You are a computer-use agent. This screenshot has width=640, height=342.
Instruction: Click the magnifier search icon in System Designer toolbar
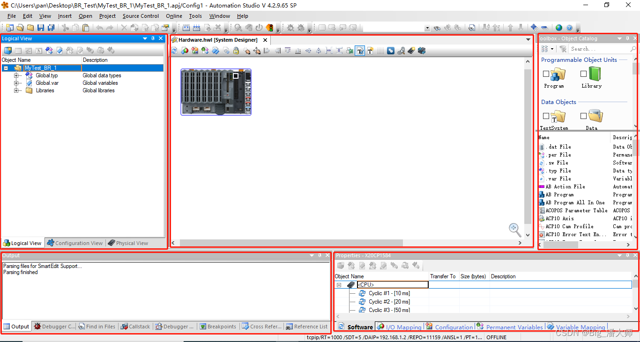[401, 51]
